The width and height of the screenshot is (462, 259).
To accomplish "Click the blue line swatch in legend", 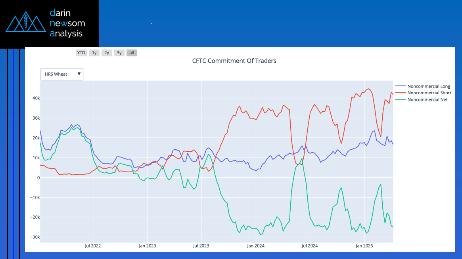I will pyautogui.click(x=400, y=86).
